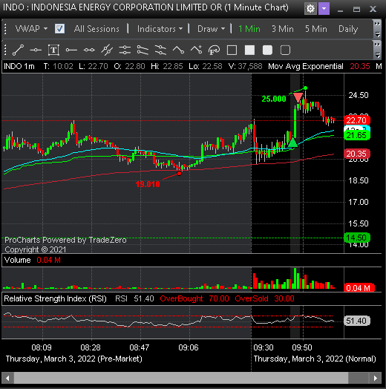Select the two-point segment line tool
The height and width of the screenshot is (389, 386).
[x=89, y=50]
